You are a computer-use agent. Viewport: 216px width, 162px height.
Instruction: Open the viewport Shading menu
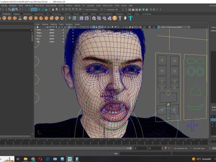45,24
